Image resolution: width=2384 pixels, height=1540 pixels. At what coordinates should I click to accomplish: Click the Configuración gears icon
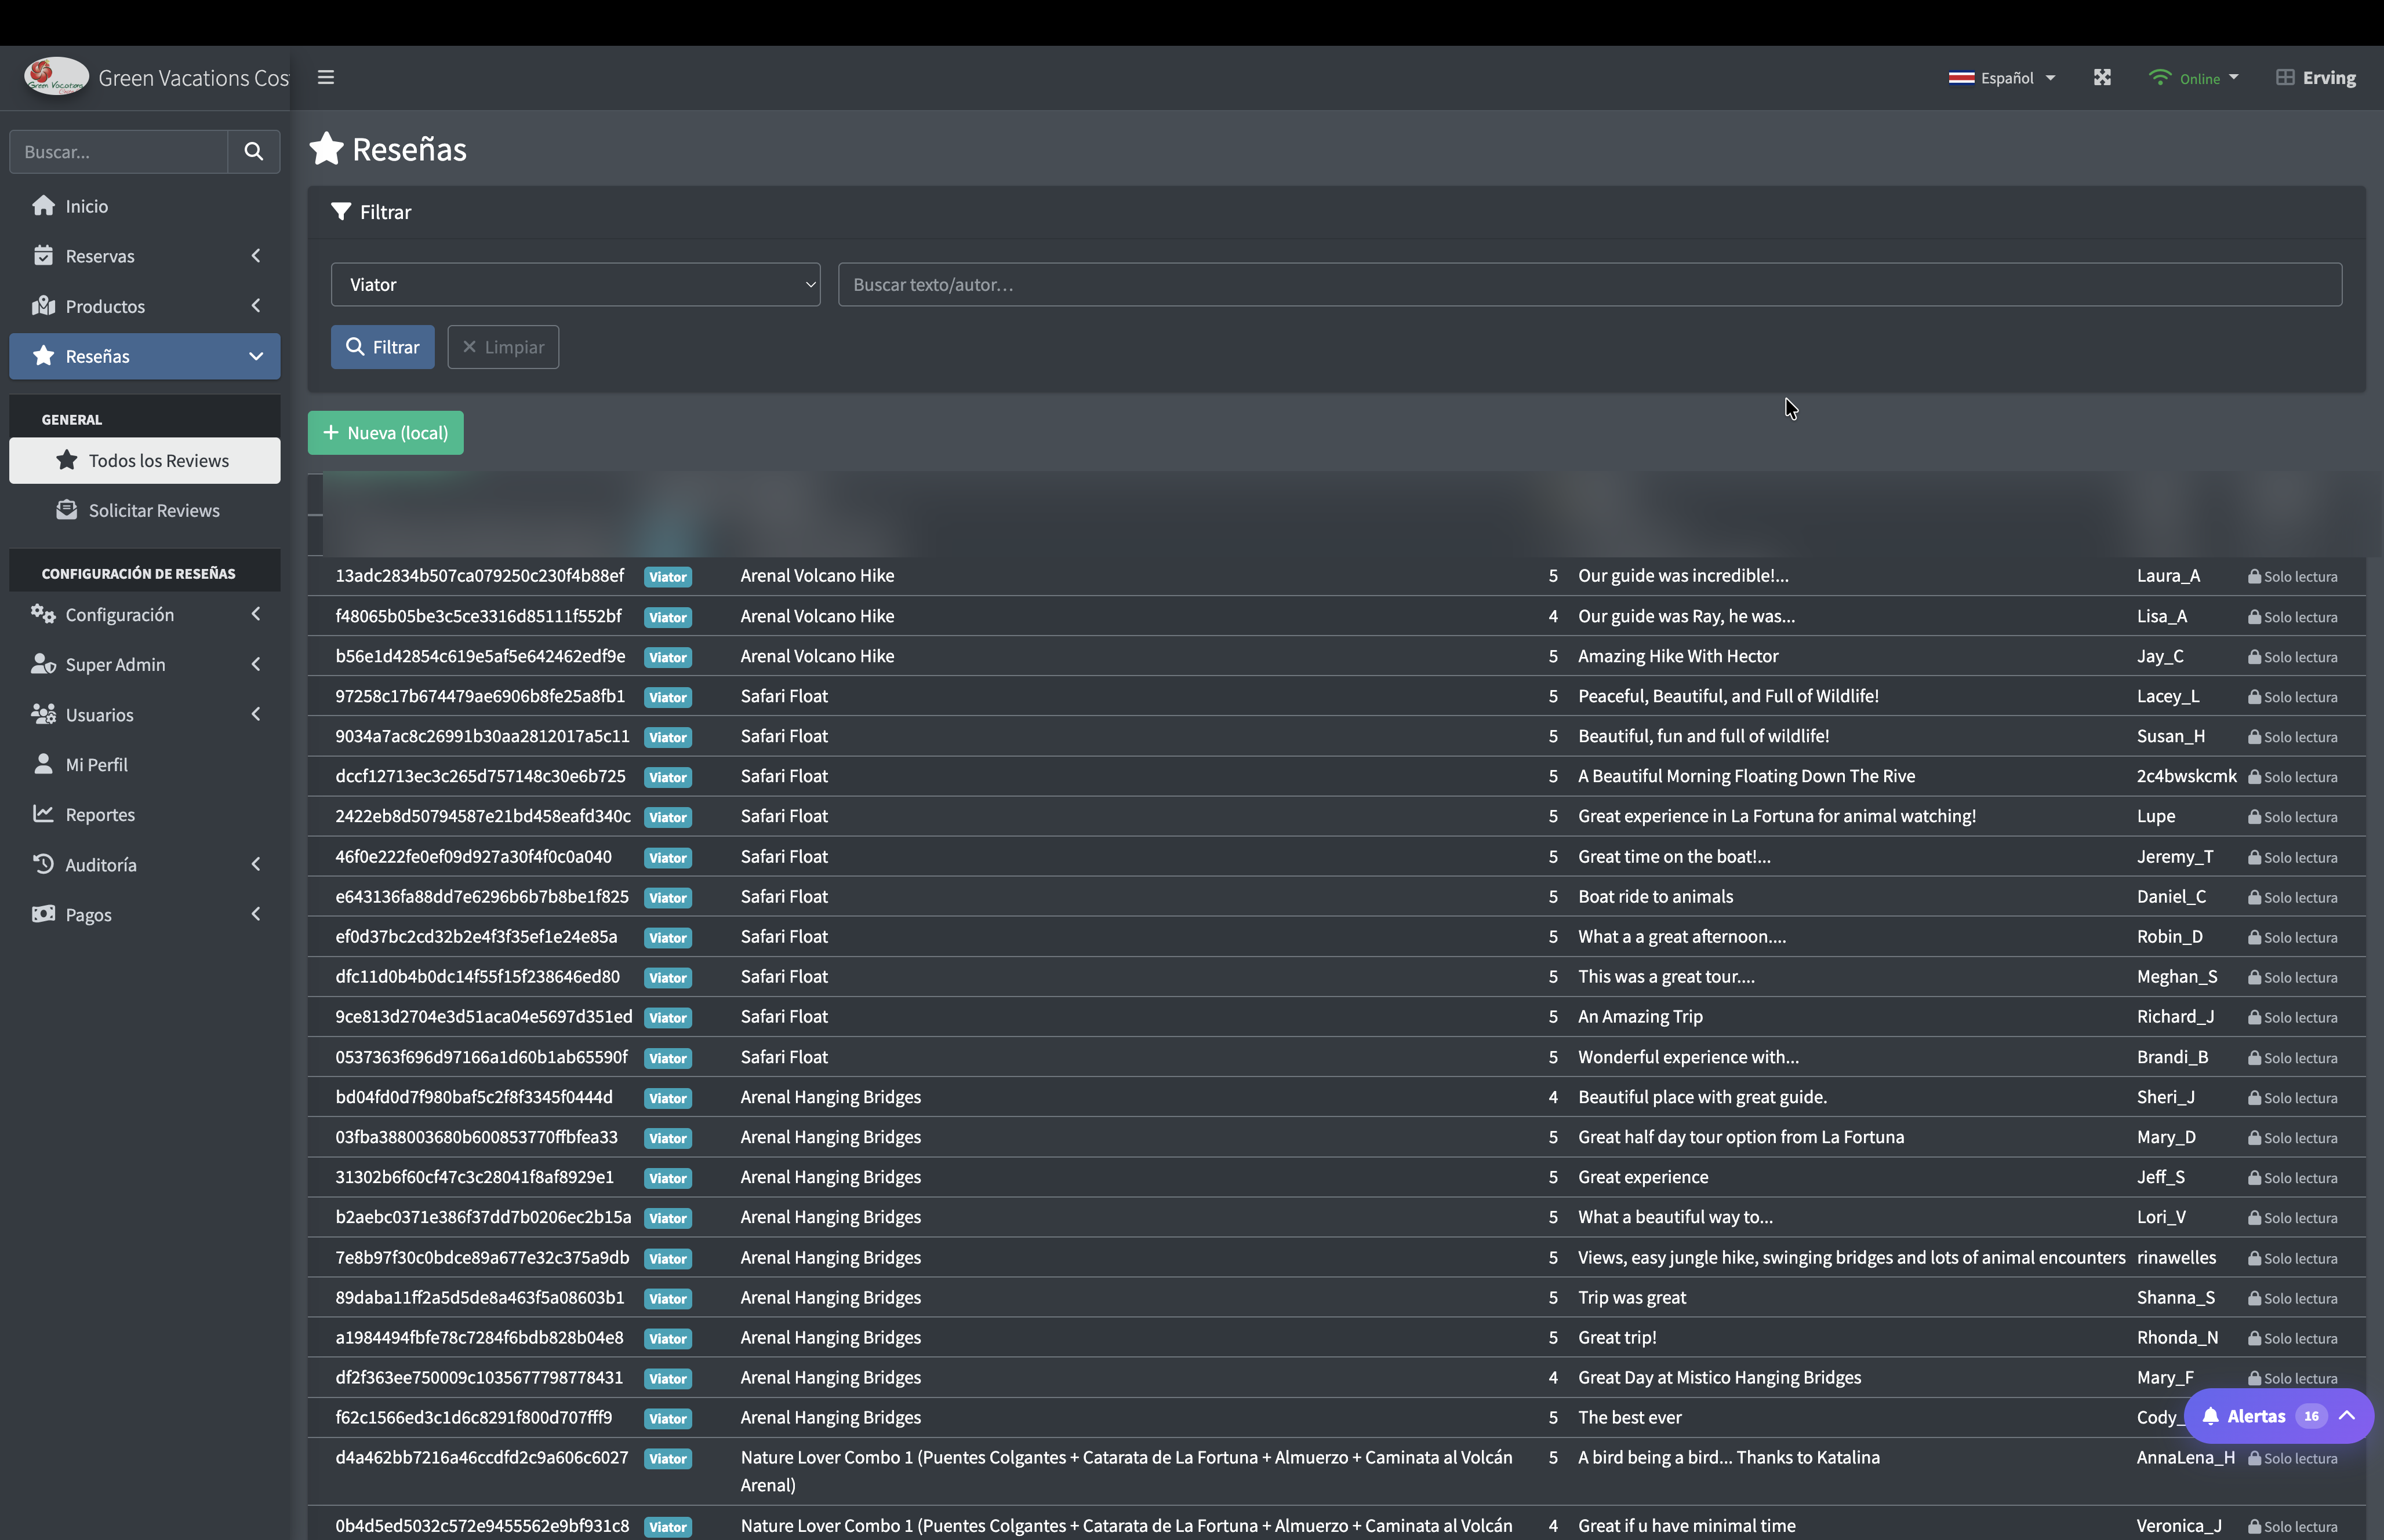tap(43, 613)
